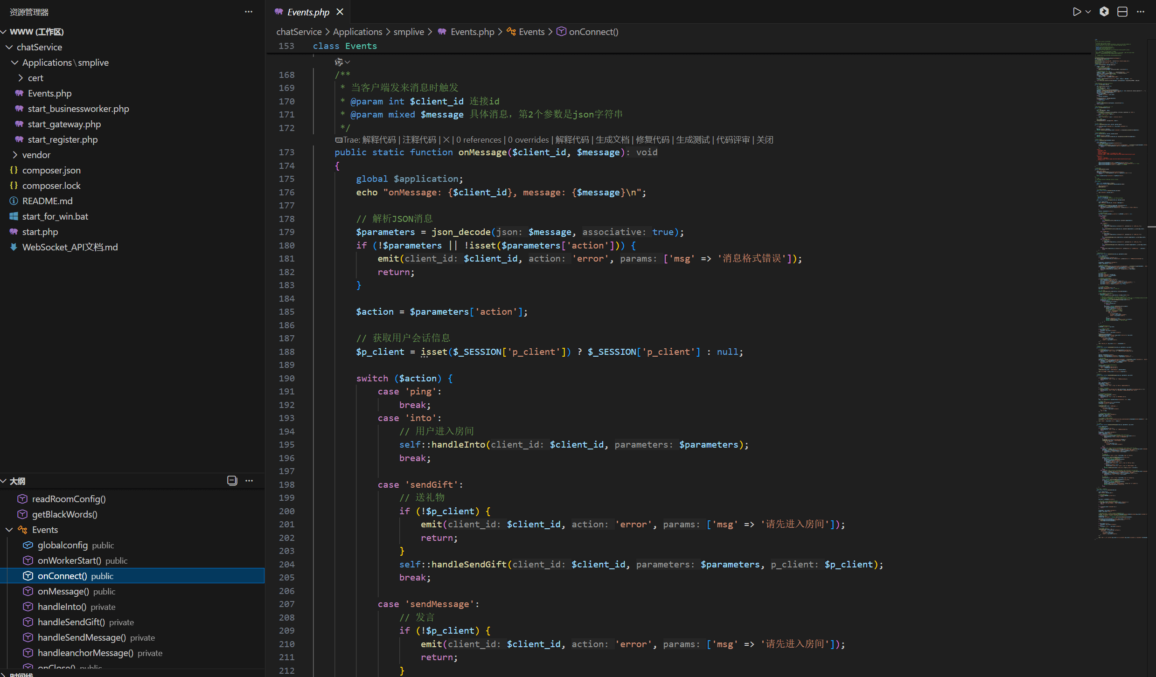Open start_gateway.php from file tree
The image size is (1156, 677).
point(64,124)
